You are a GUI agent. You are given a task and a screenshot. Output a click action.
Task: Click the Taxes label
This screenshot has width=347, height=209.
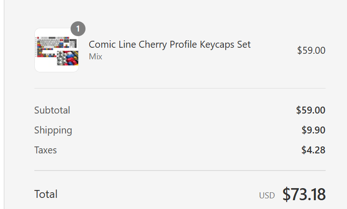(46, 150)
